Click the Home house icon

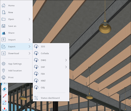point(4,6)
